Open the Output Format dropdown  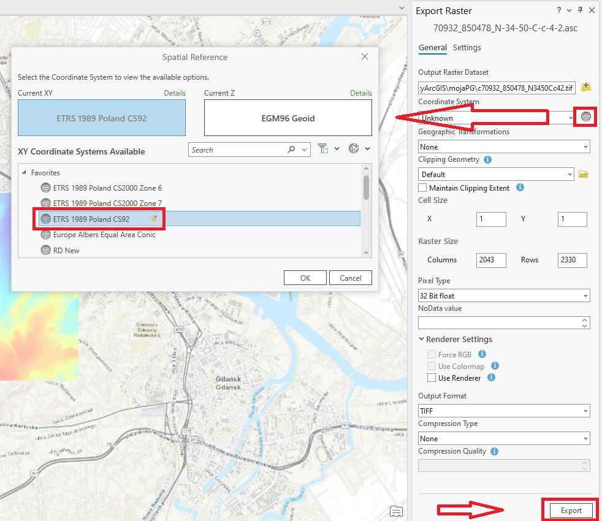(x=503, y=411)
